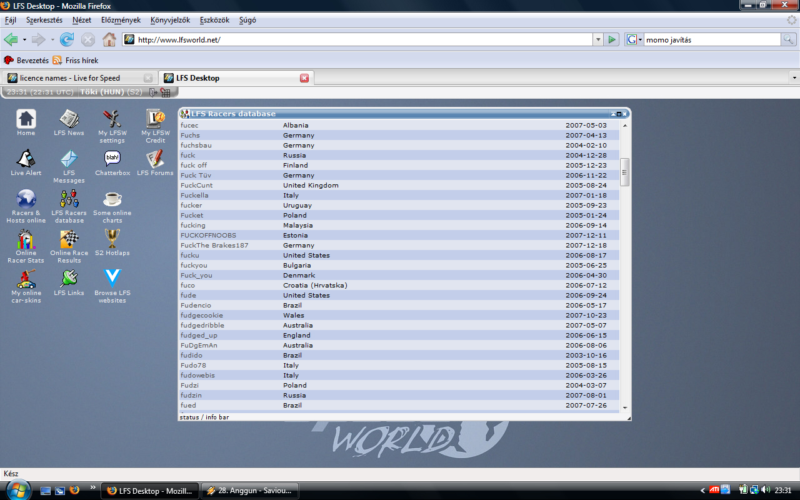
Task: Expand the Quick Launch overflow chevron
Action: pyautogui.click(x=93, y=487)
